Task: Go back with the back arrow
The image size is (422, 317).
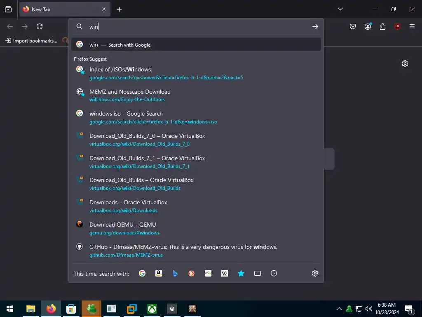Action: coord(10,26)
